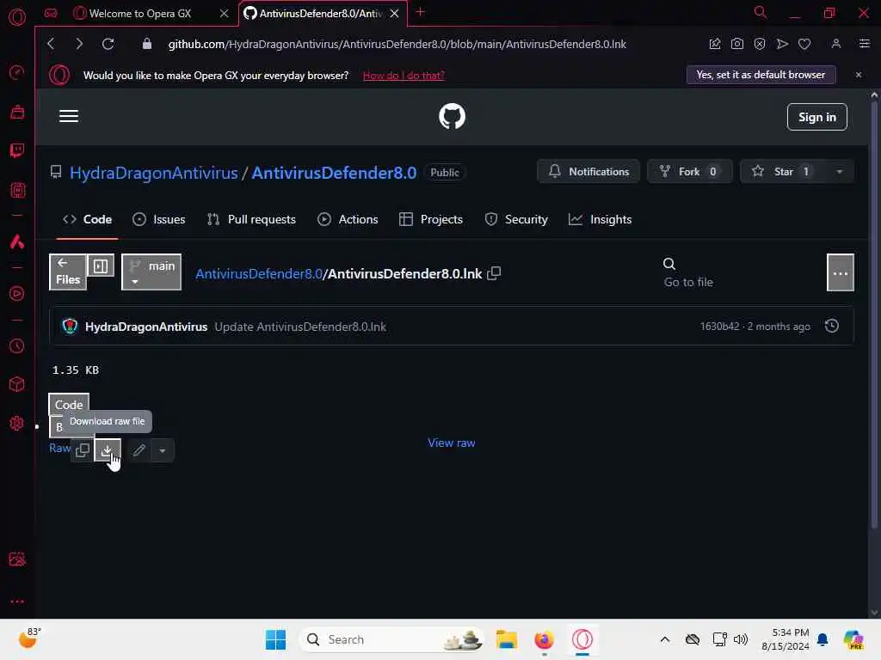
Task: Click the edit pencil icon
Action: pyautogui.click(x=139, y=450)
